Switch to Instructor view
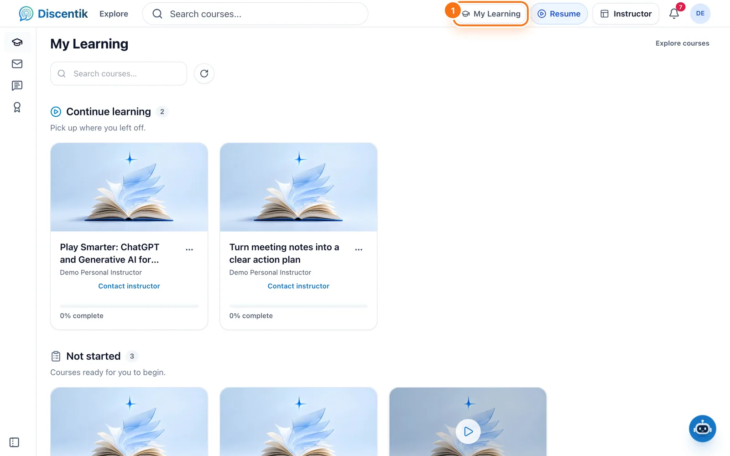730x456 pixels. [626, 14]
